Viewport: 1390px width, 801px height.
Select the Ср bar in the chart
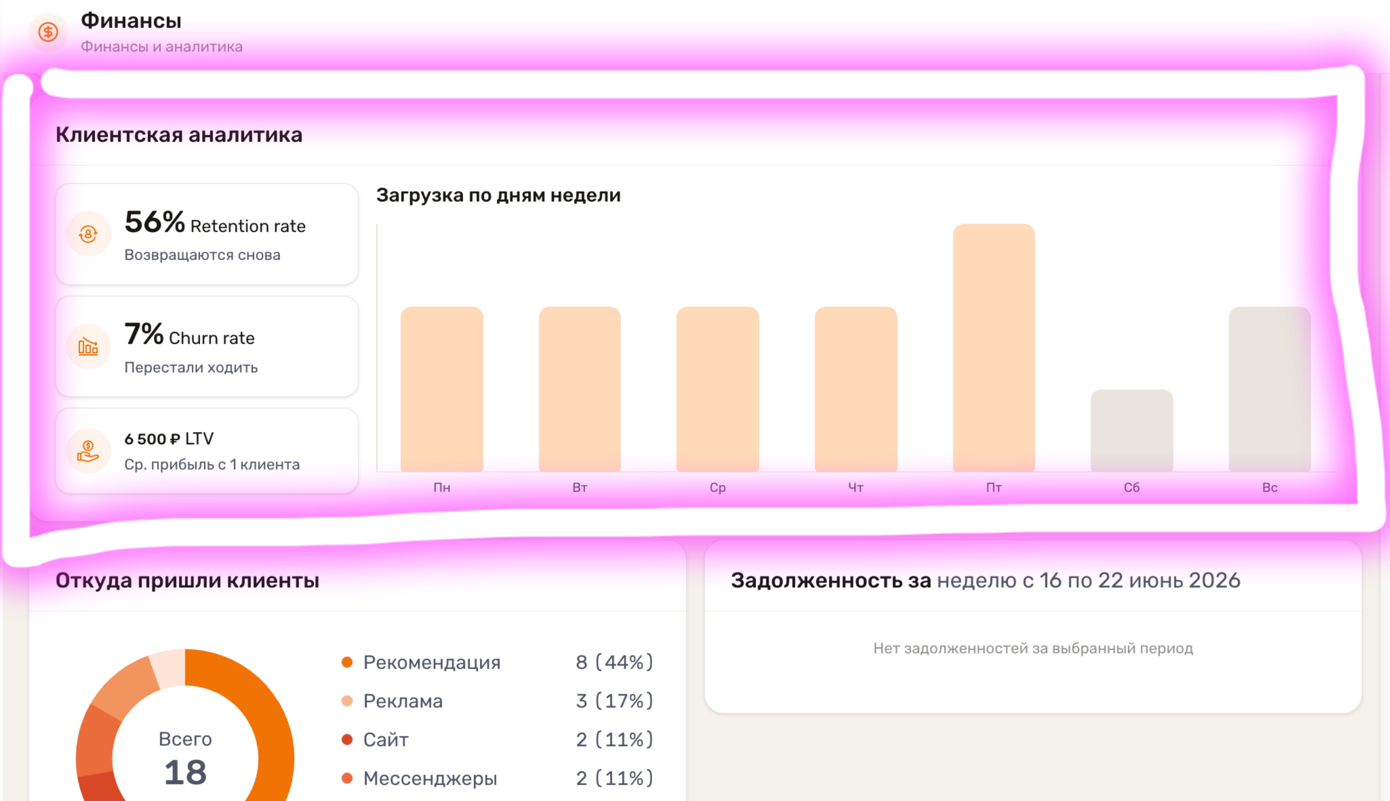click(718, 389)
